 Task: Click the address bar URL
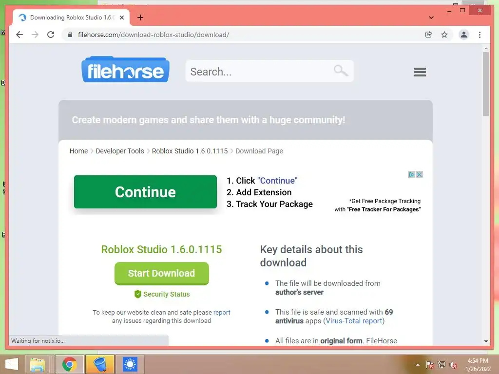tap(154, 35)
